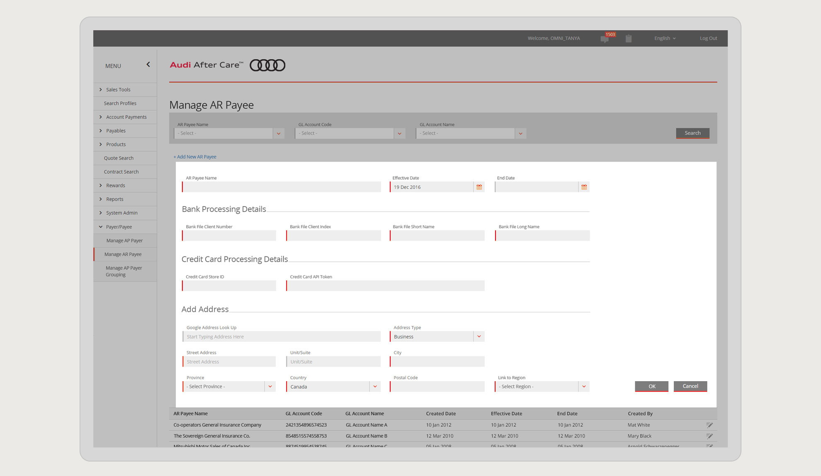The image size is (821, 476).
Task: Click the Google Address Look Up field
Action: pyautogui.click(x=281, y=337)
